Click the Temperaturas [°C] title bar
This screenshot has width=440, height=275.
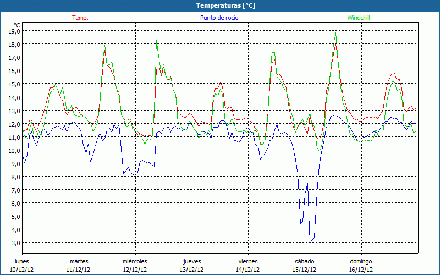(219, 5)
